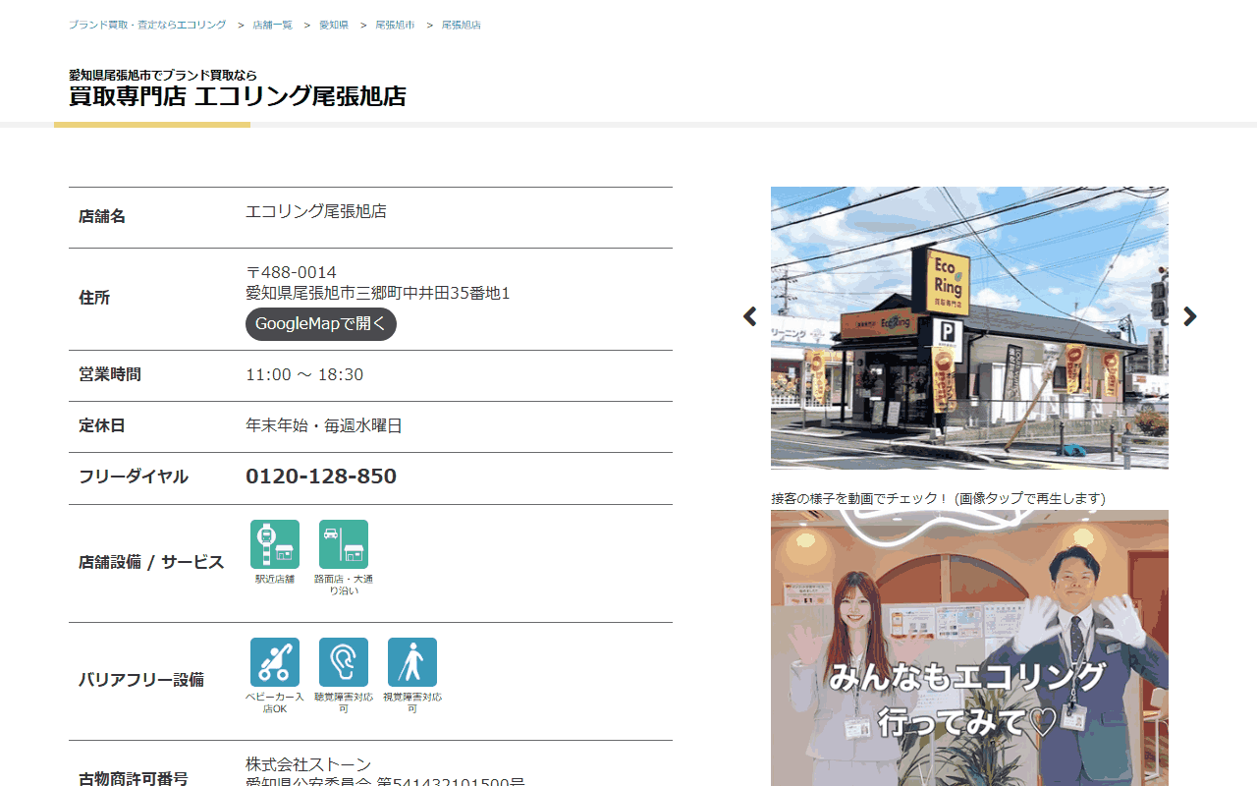Click the 営業時間 row label
The height and width of the screenshot is (786, 1257).
110,374
